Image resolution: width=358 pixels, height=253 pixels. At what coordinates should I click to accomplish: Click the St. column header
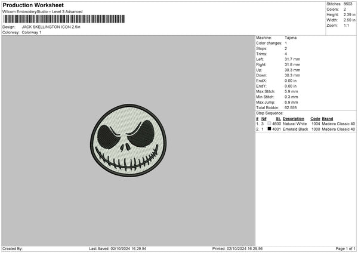[278, 119]
